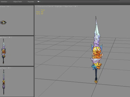Open the middle-left viewport shading label menu
Image resolution: width=130 pixels, height=97 pixels.
(x=6, y=37)
